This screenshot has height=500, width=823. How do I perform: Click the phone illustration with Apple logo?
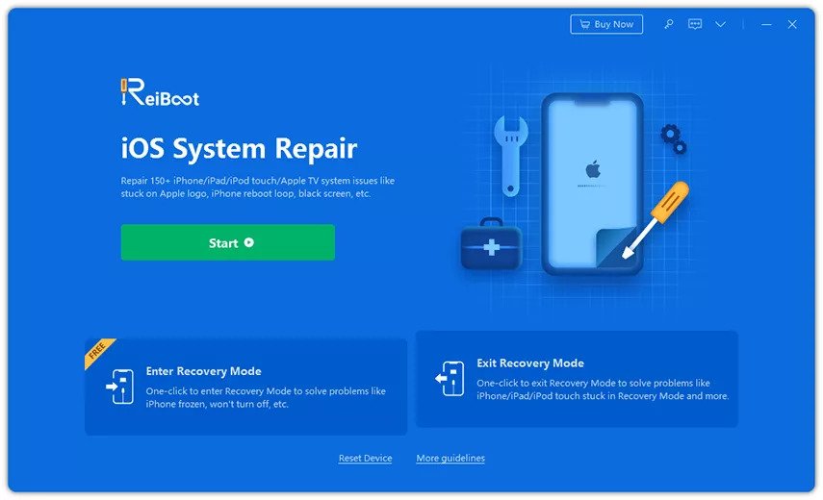click(593, 184)
